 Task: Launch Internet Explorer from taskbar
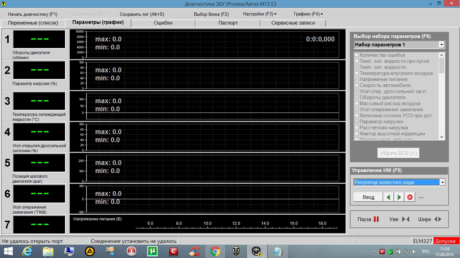point(27,251)
